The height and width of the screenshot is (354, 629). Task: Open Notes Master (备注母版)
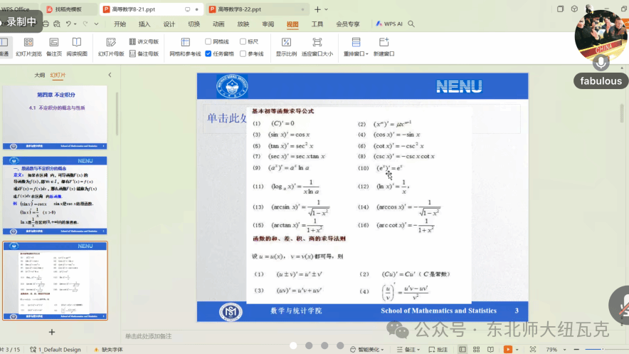[144, 53]
